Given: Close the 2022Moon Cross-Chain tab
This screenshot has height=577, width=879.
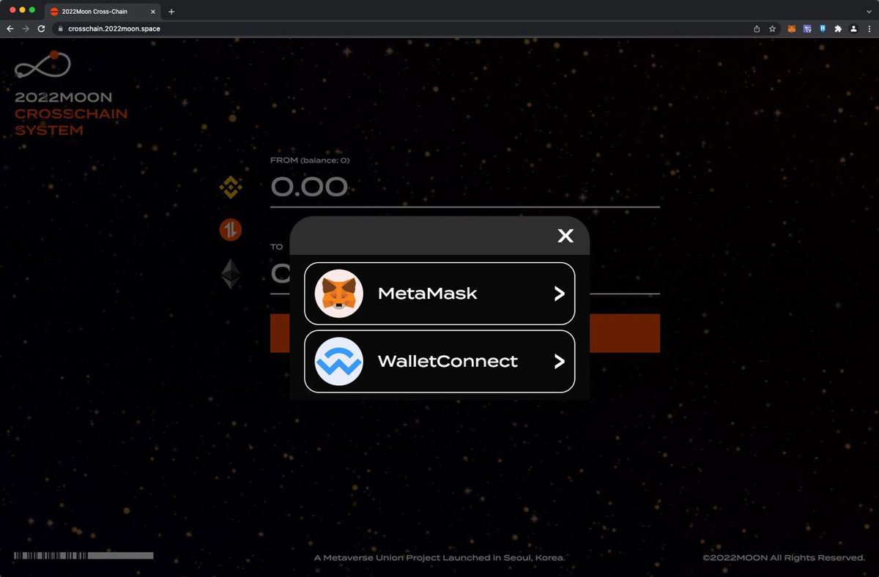Looking at the screenshot, I should pos(152,12).
